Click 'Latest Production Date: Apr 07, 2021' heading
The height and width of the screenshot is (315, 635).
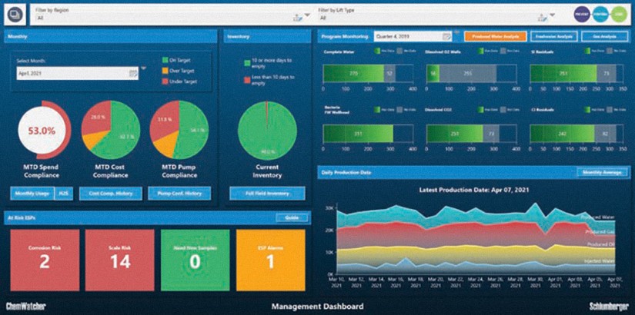coord(474,189)
